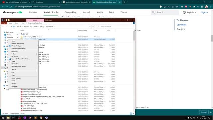Open the Windows Start menu
The image size is (213, 120).
pyautogui.click(x=3, y=118)
